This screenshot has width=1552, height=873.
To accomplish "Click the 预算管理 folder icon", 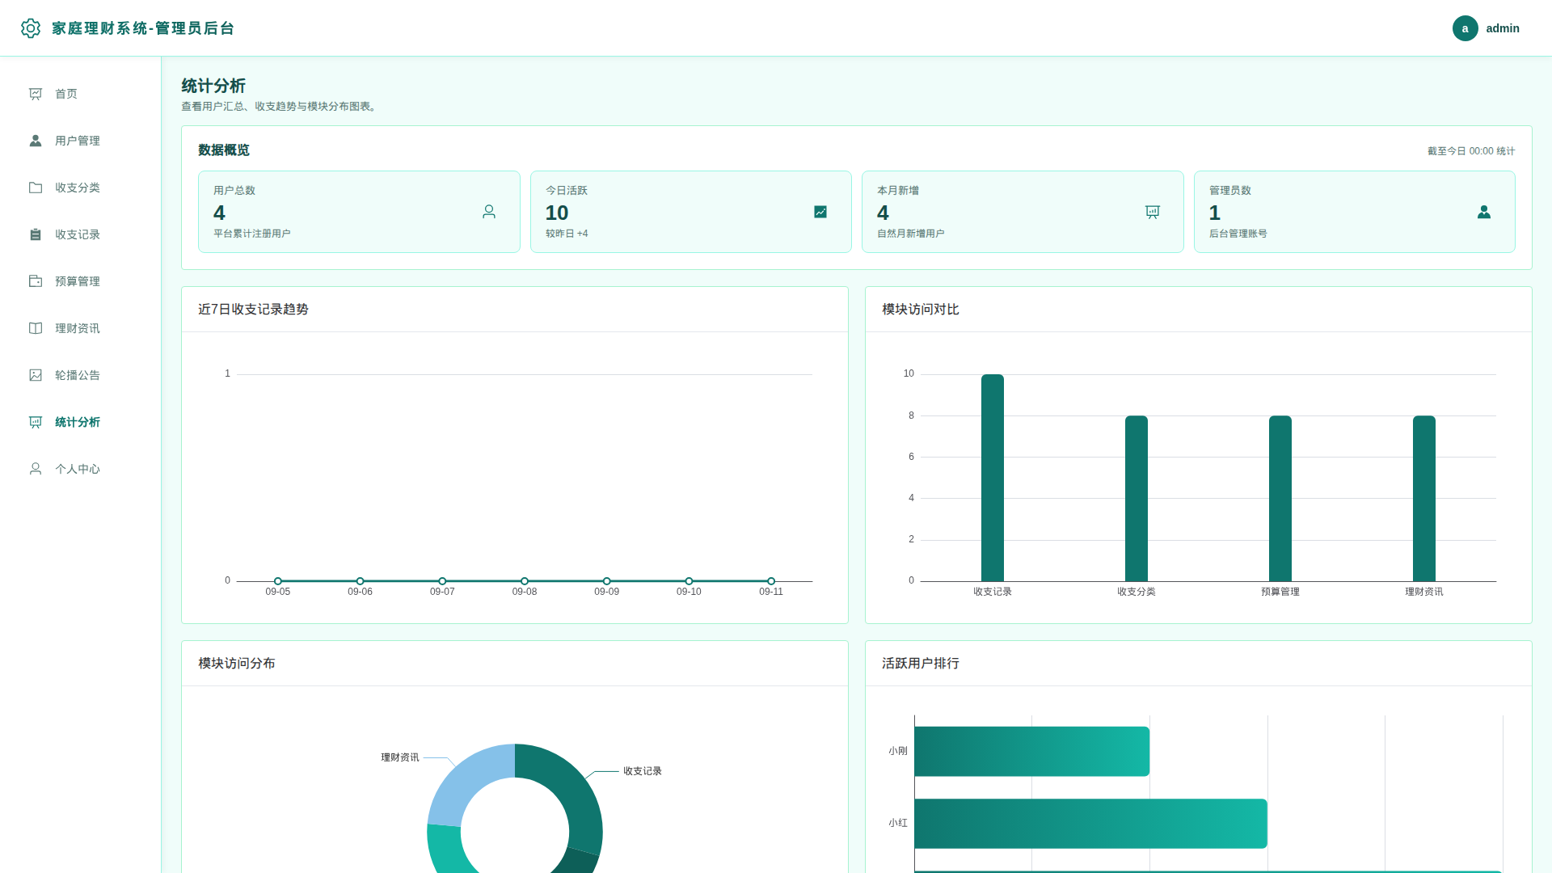I will [36, 281].
